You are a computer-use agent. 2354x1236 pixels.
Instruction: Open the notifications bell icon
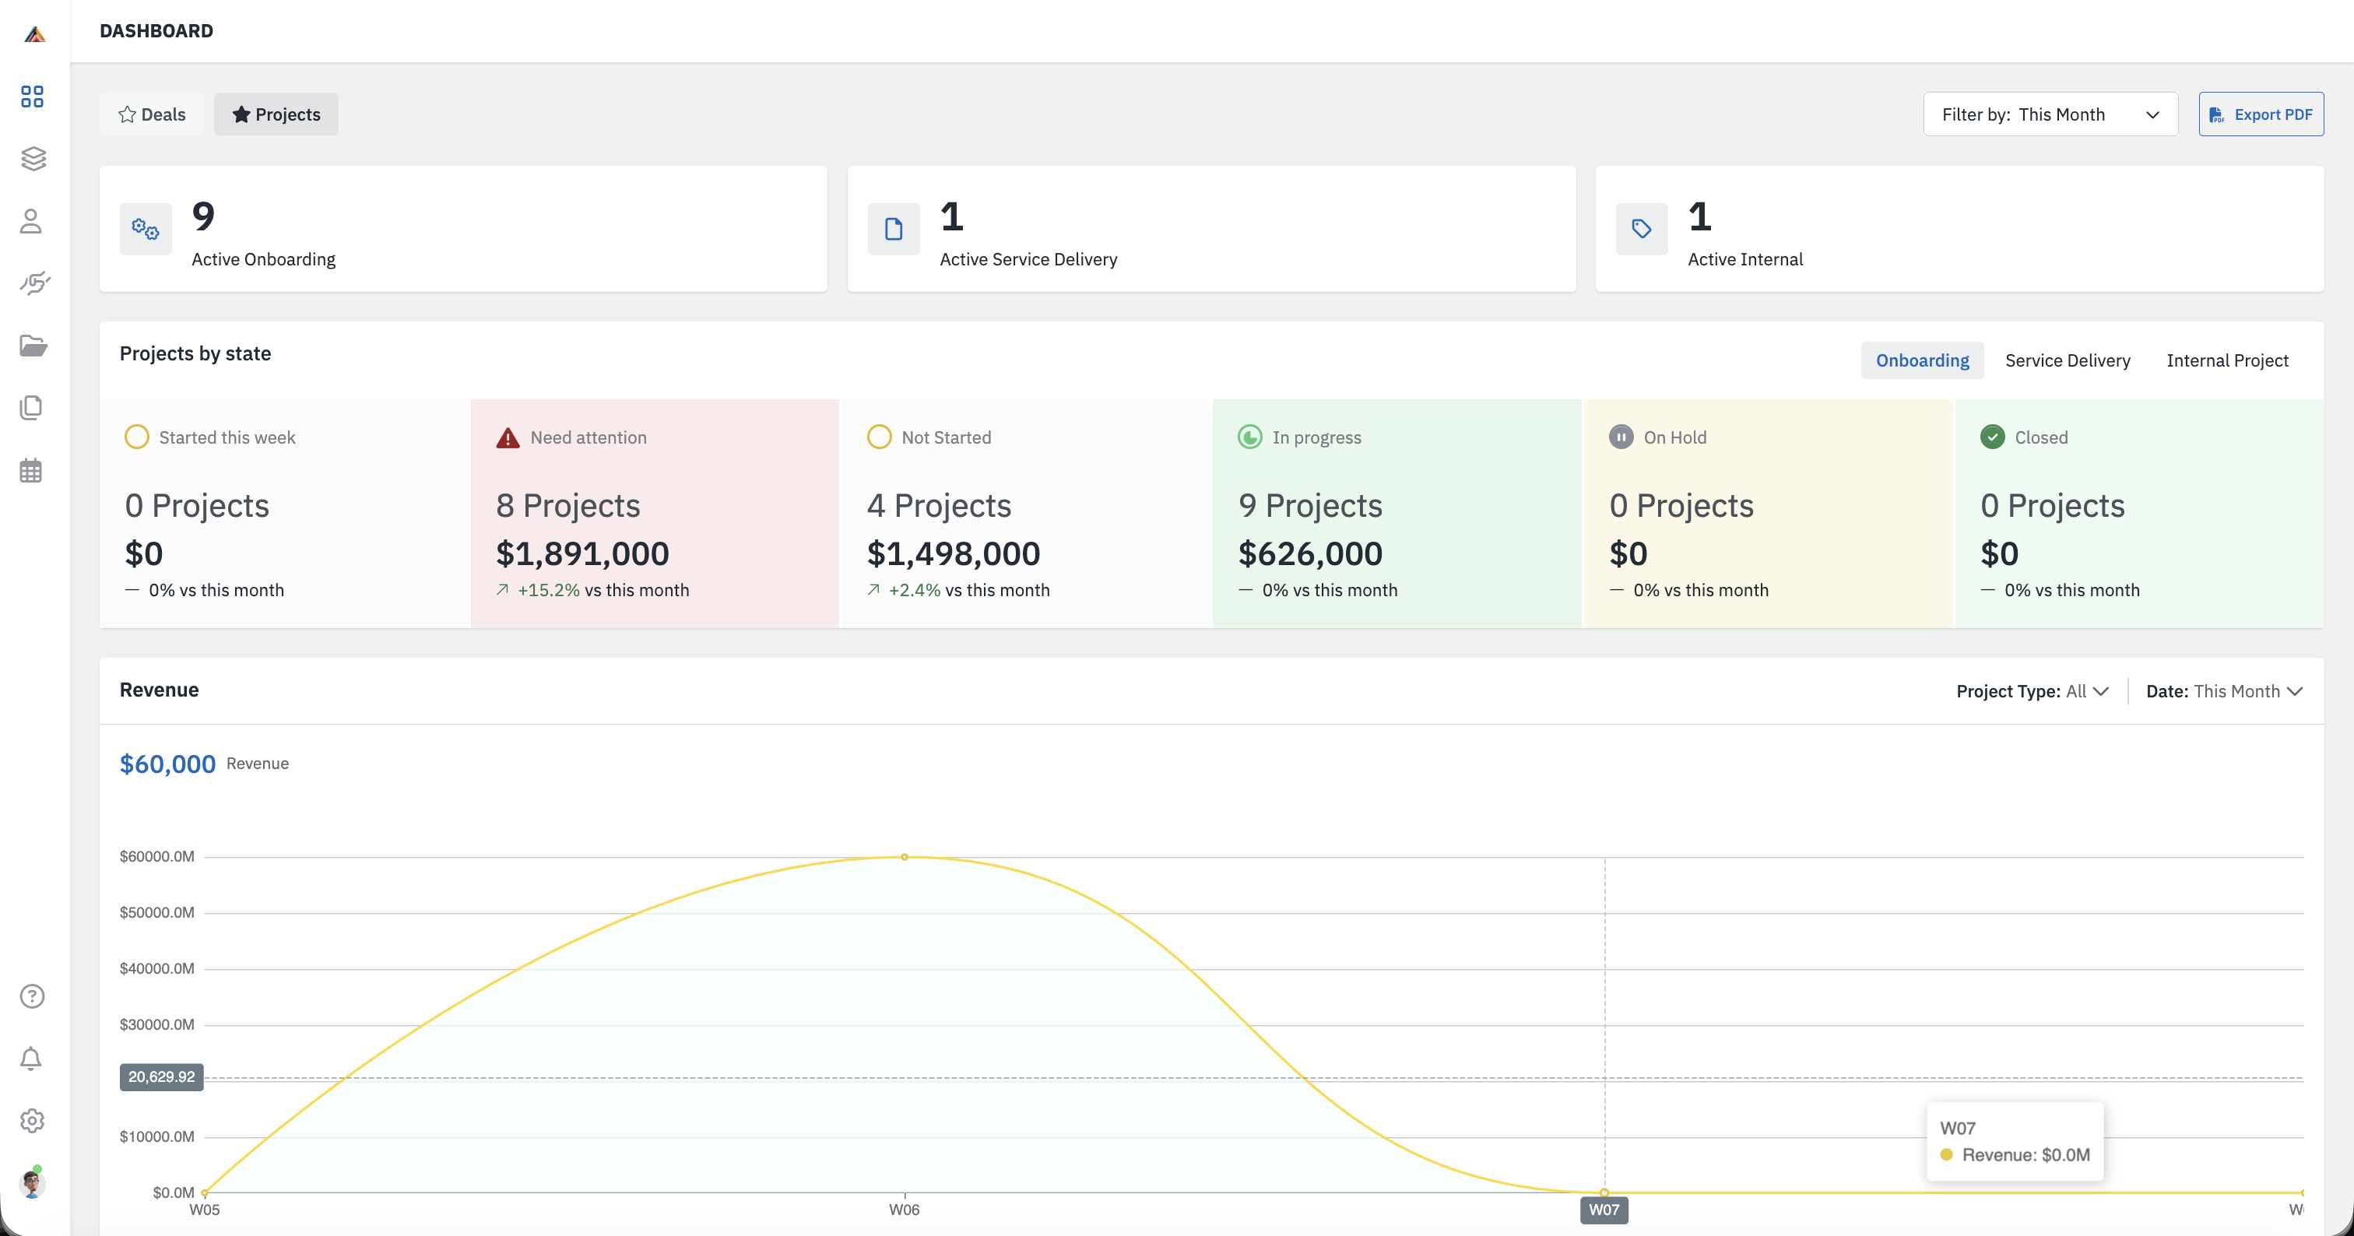coord(31,1058)
